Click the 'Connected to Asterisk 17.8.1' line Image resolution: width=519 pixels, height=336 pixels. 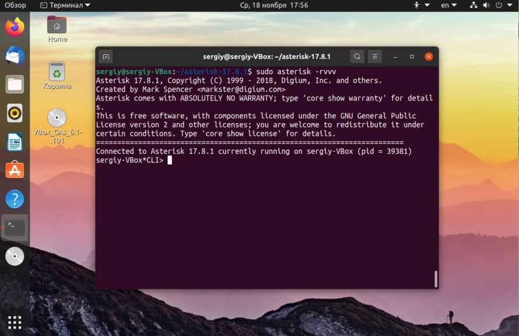[254, 151]
